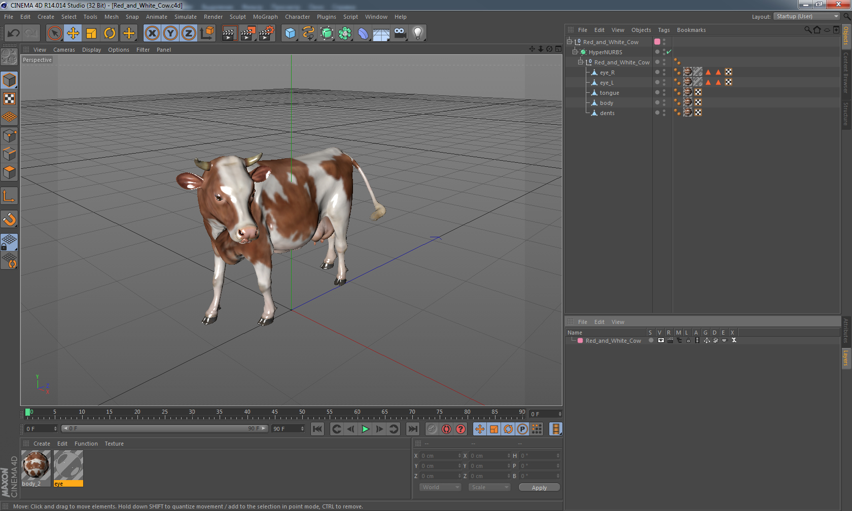Viewport: 852px width, 511px height.
Task: Open the deformer objects icon
Action: coord(363,33)
